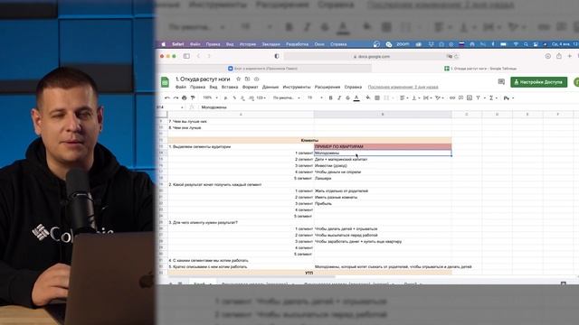Increase the number of decimal places
The height and width of the screenshot is (325, 579).
point(252,98)
